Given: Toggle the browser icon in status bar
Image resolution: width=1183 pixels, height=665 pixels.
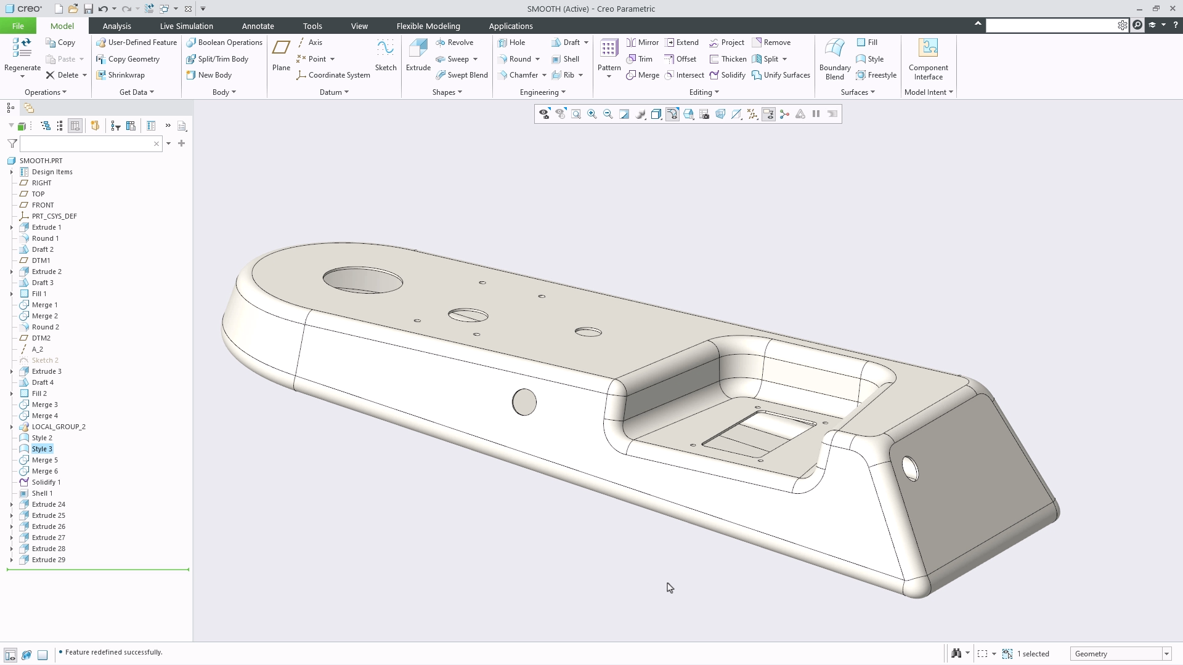Looking at the screenshot, I should pos(26,655).
